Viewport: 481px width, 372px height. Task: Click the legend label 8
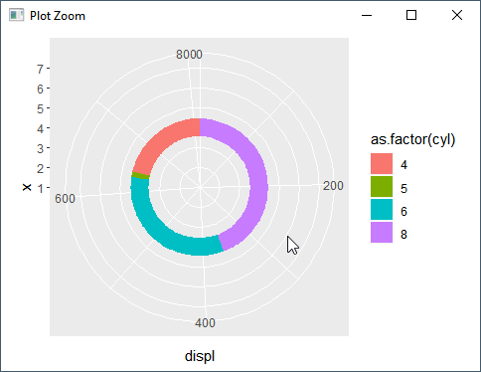click(403, 234)
